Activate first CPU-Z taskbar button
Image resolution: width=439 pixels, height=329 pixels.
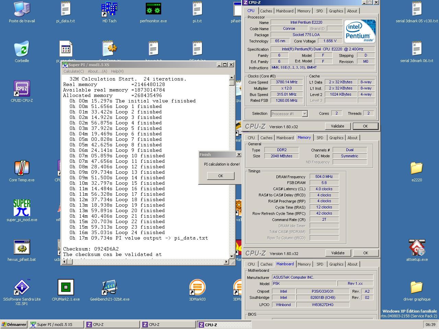click(112, 325)
